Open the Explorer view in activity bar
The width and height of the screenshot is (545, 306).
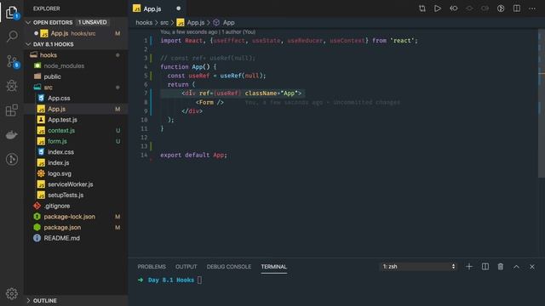12,13
